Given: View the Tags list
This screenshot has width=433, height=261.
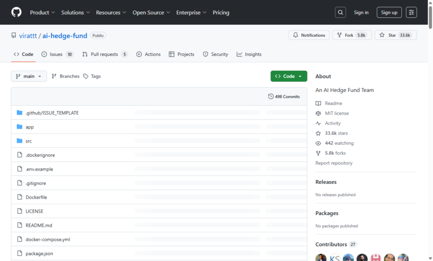Looking at the screenshot, I should click(92, 76).
